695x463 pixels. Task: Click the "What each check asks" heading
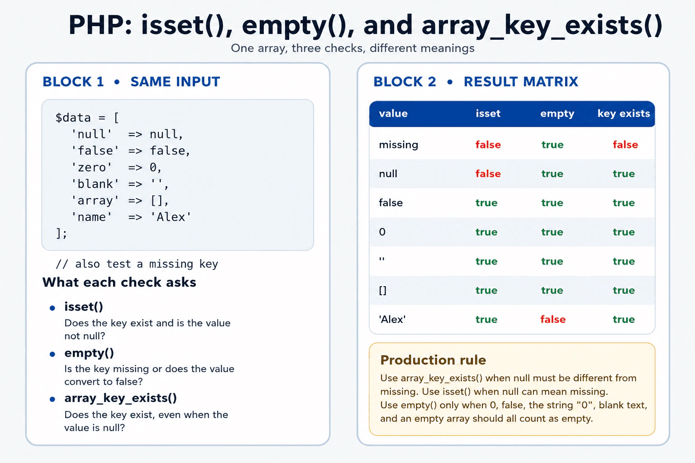[119, 282]
